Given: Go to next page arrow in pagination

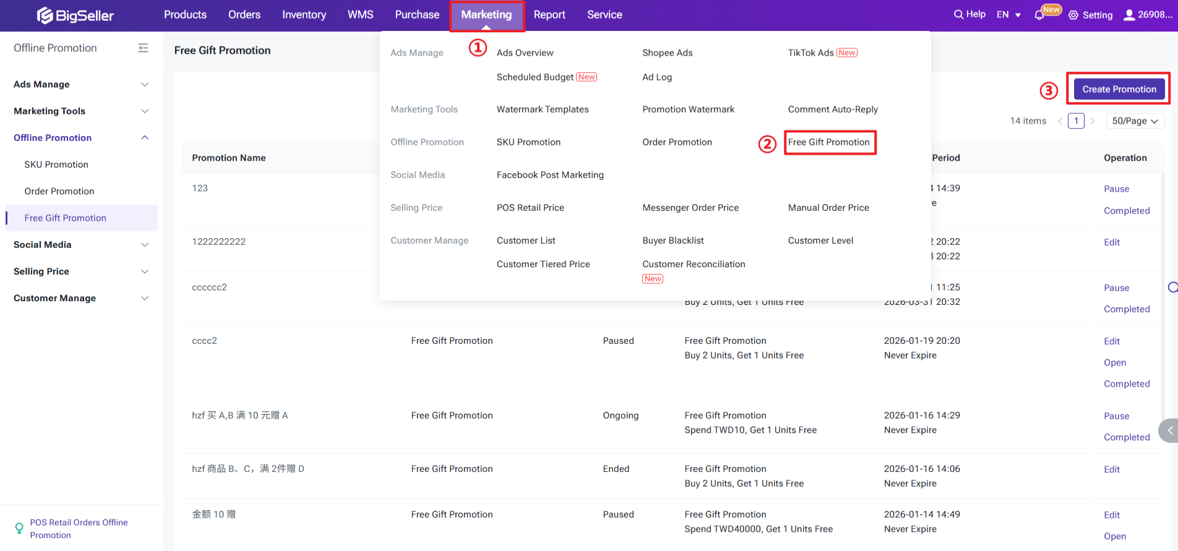Looking at the screenshot, I should pos(1093,121).
